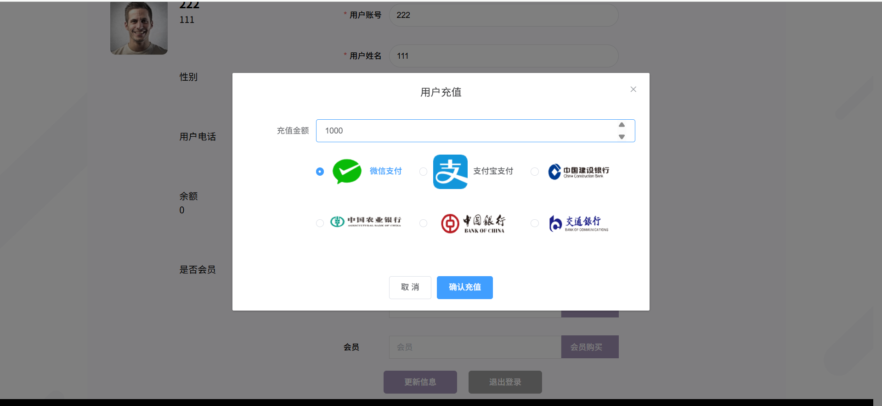Choose Bank of China radio option

coord(424,223)
